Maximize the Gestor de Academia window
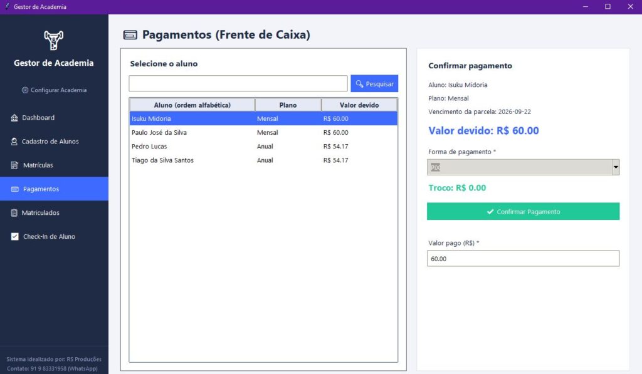This screenshot has height=374, width=642. 608,6
